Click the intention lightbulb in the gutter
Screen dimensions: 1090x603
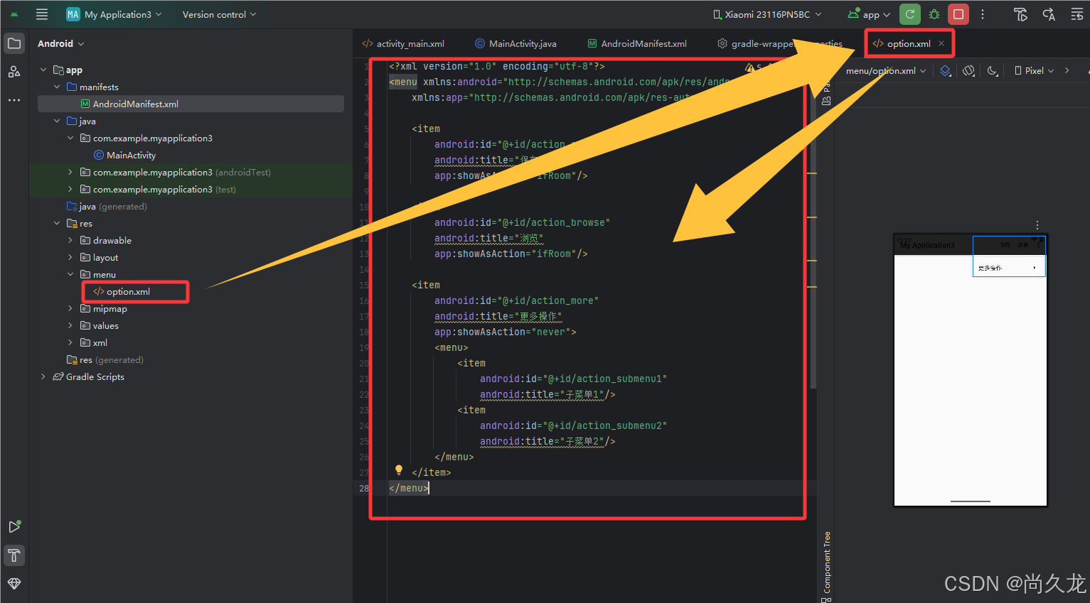(399, 470)
